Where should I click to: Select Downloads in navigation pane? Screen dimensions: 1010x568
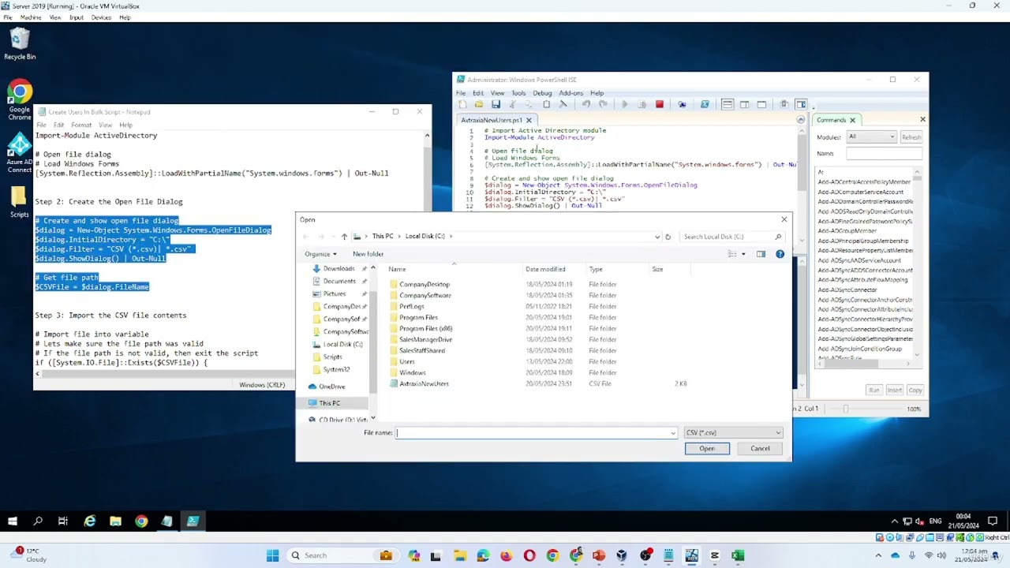click(x=339, y=269)
